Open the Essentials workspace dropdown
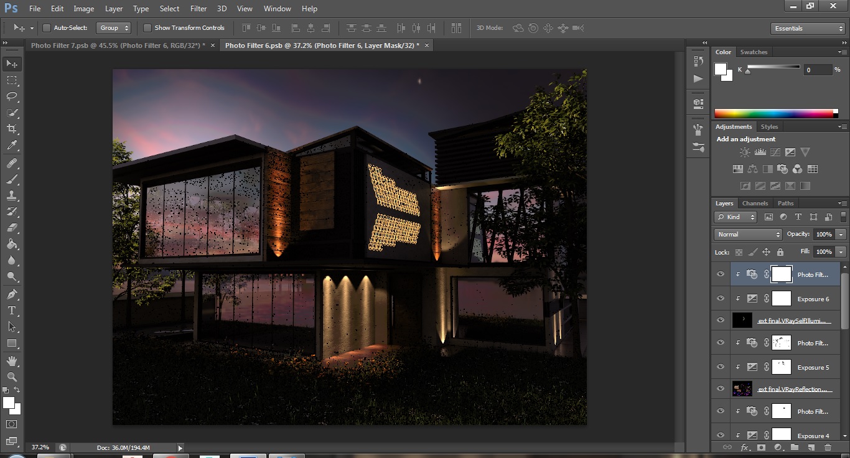Viewport: 850px width, 458px height. (x=807, y=29)
